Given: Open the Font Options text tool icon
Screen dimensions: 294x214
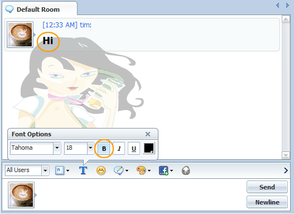Looking at the screenshot, I should 83,170.
